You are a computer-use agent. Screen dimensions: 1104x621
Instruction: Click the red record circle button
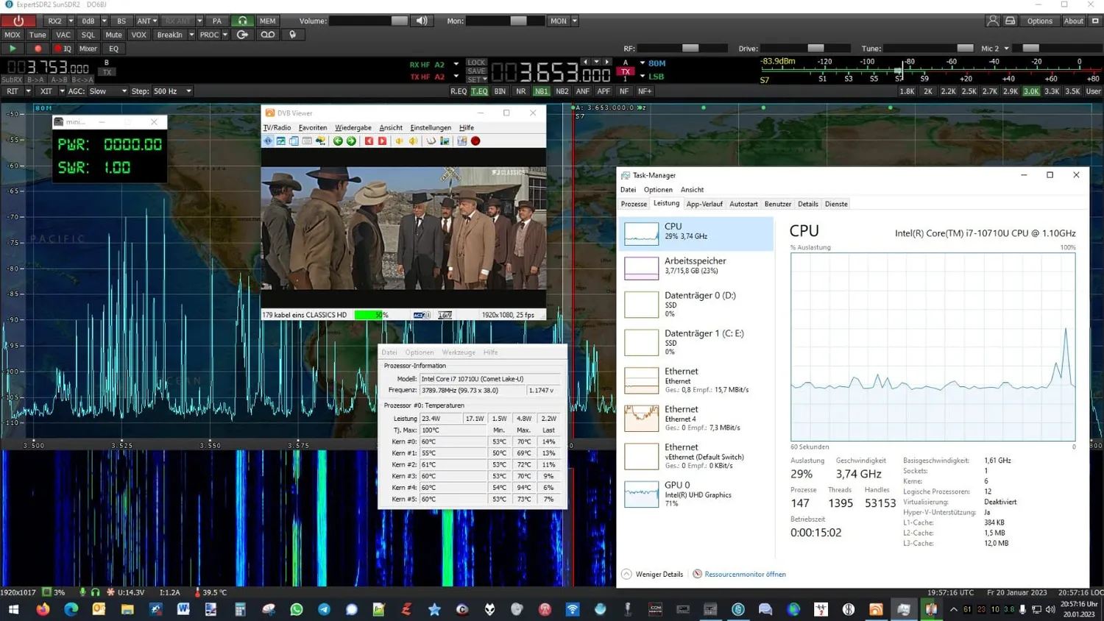pyautogui.click(x=38, y=49)
